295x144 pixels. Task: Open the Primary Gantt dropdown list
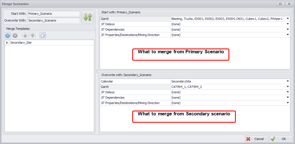288,19
